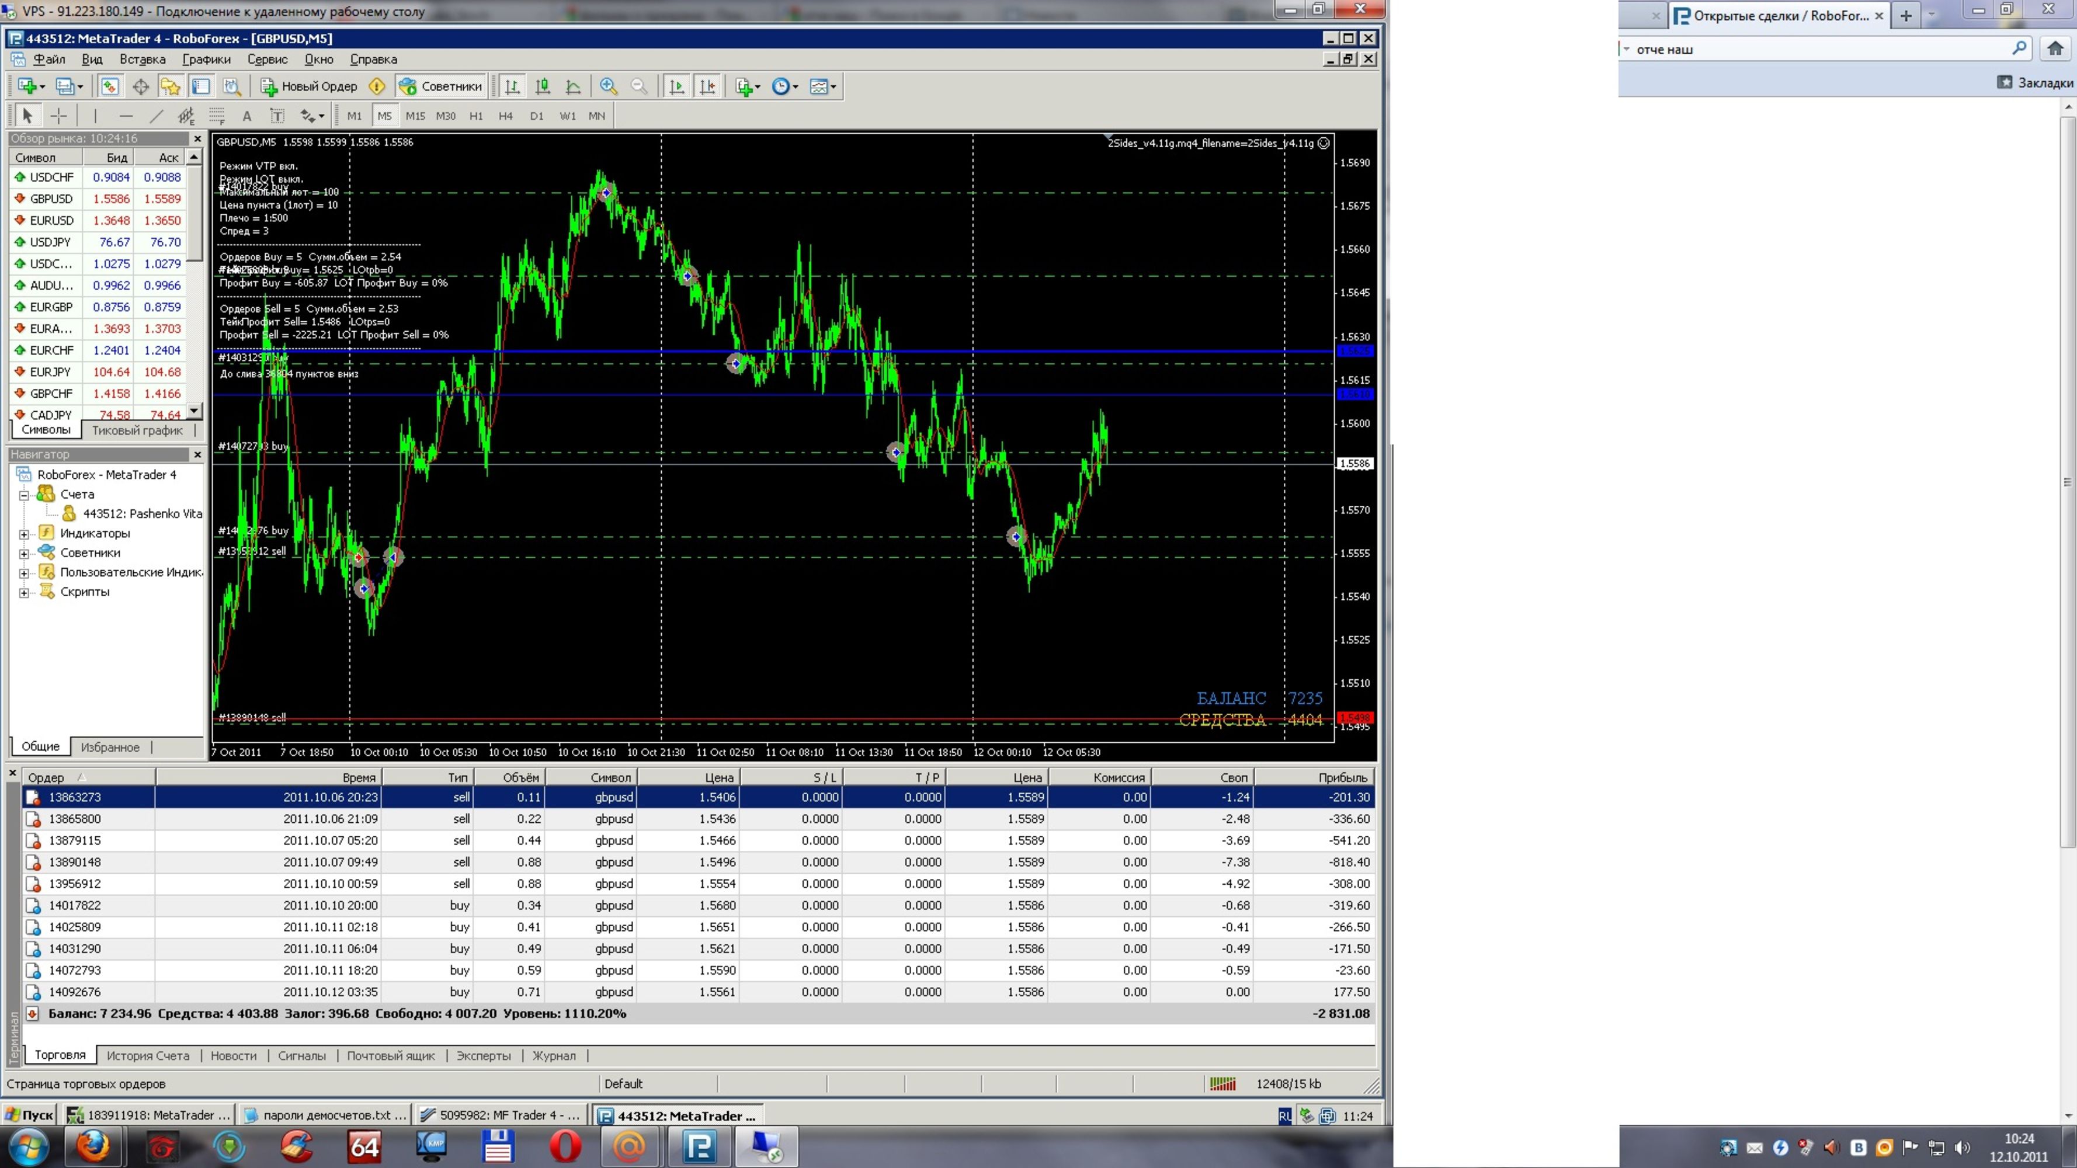Click the Пуск start button

(29, 1115)
